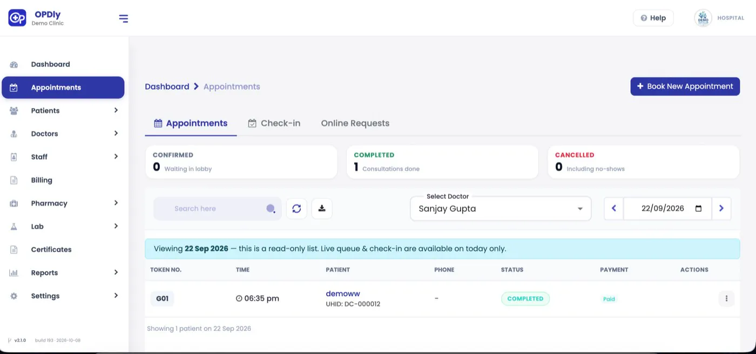
Task: Click the Dashboard sidebar icon
Action: 14,64
